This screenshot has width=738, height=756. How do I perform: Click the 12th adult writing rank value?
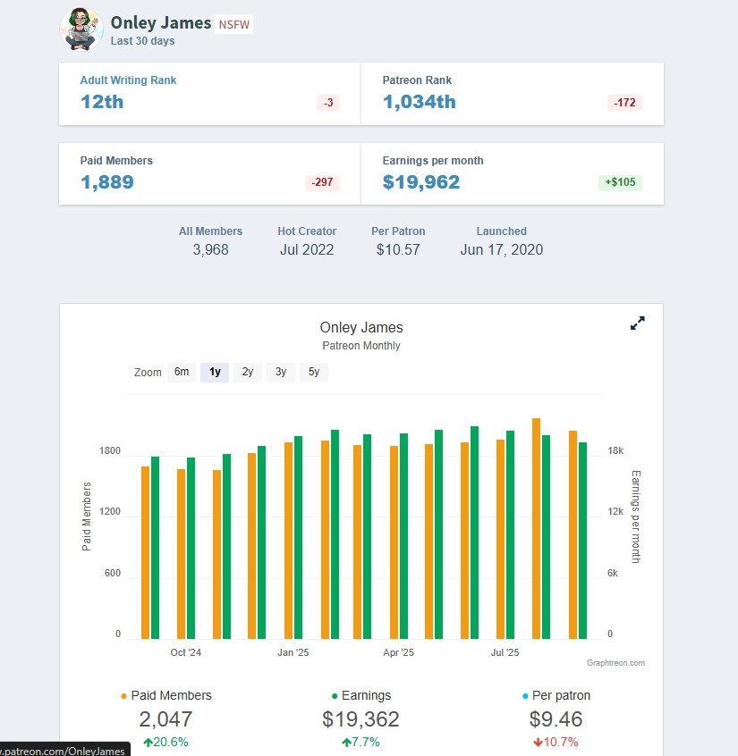click(x=102, y=102)
